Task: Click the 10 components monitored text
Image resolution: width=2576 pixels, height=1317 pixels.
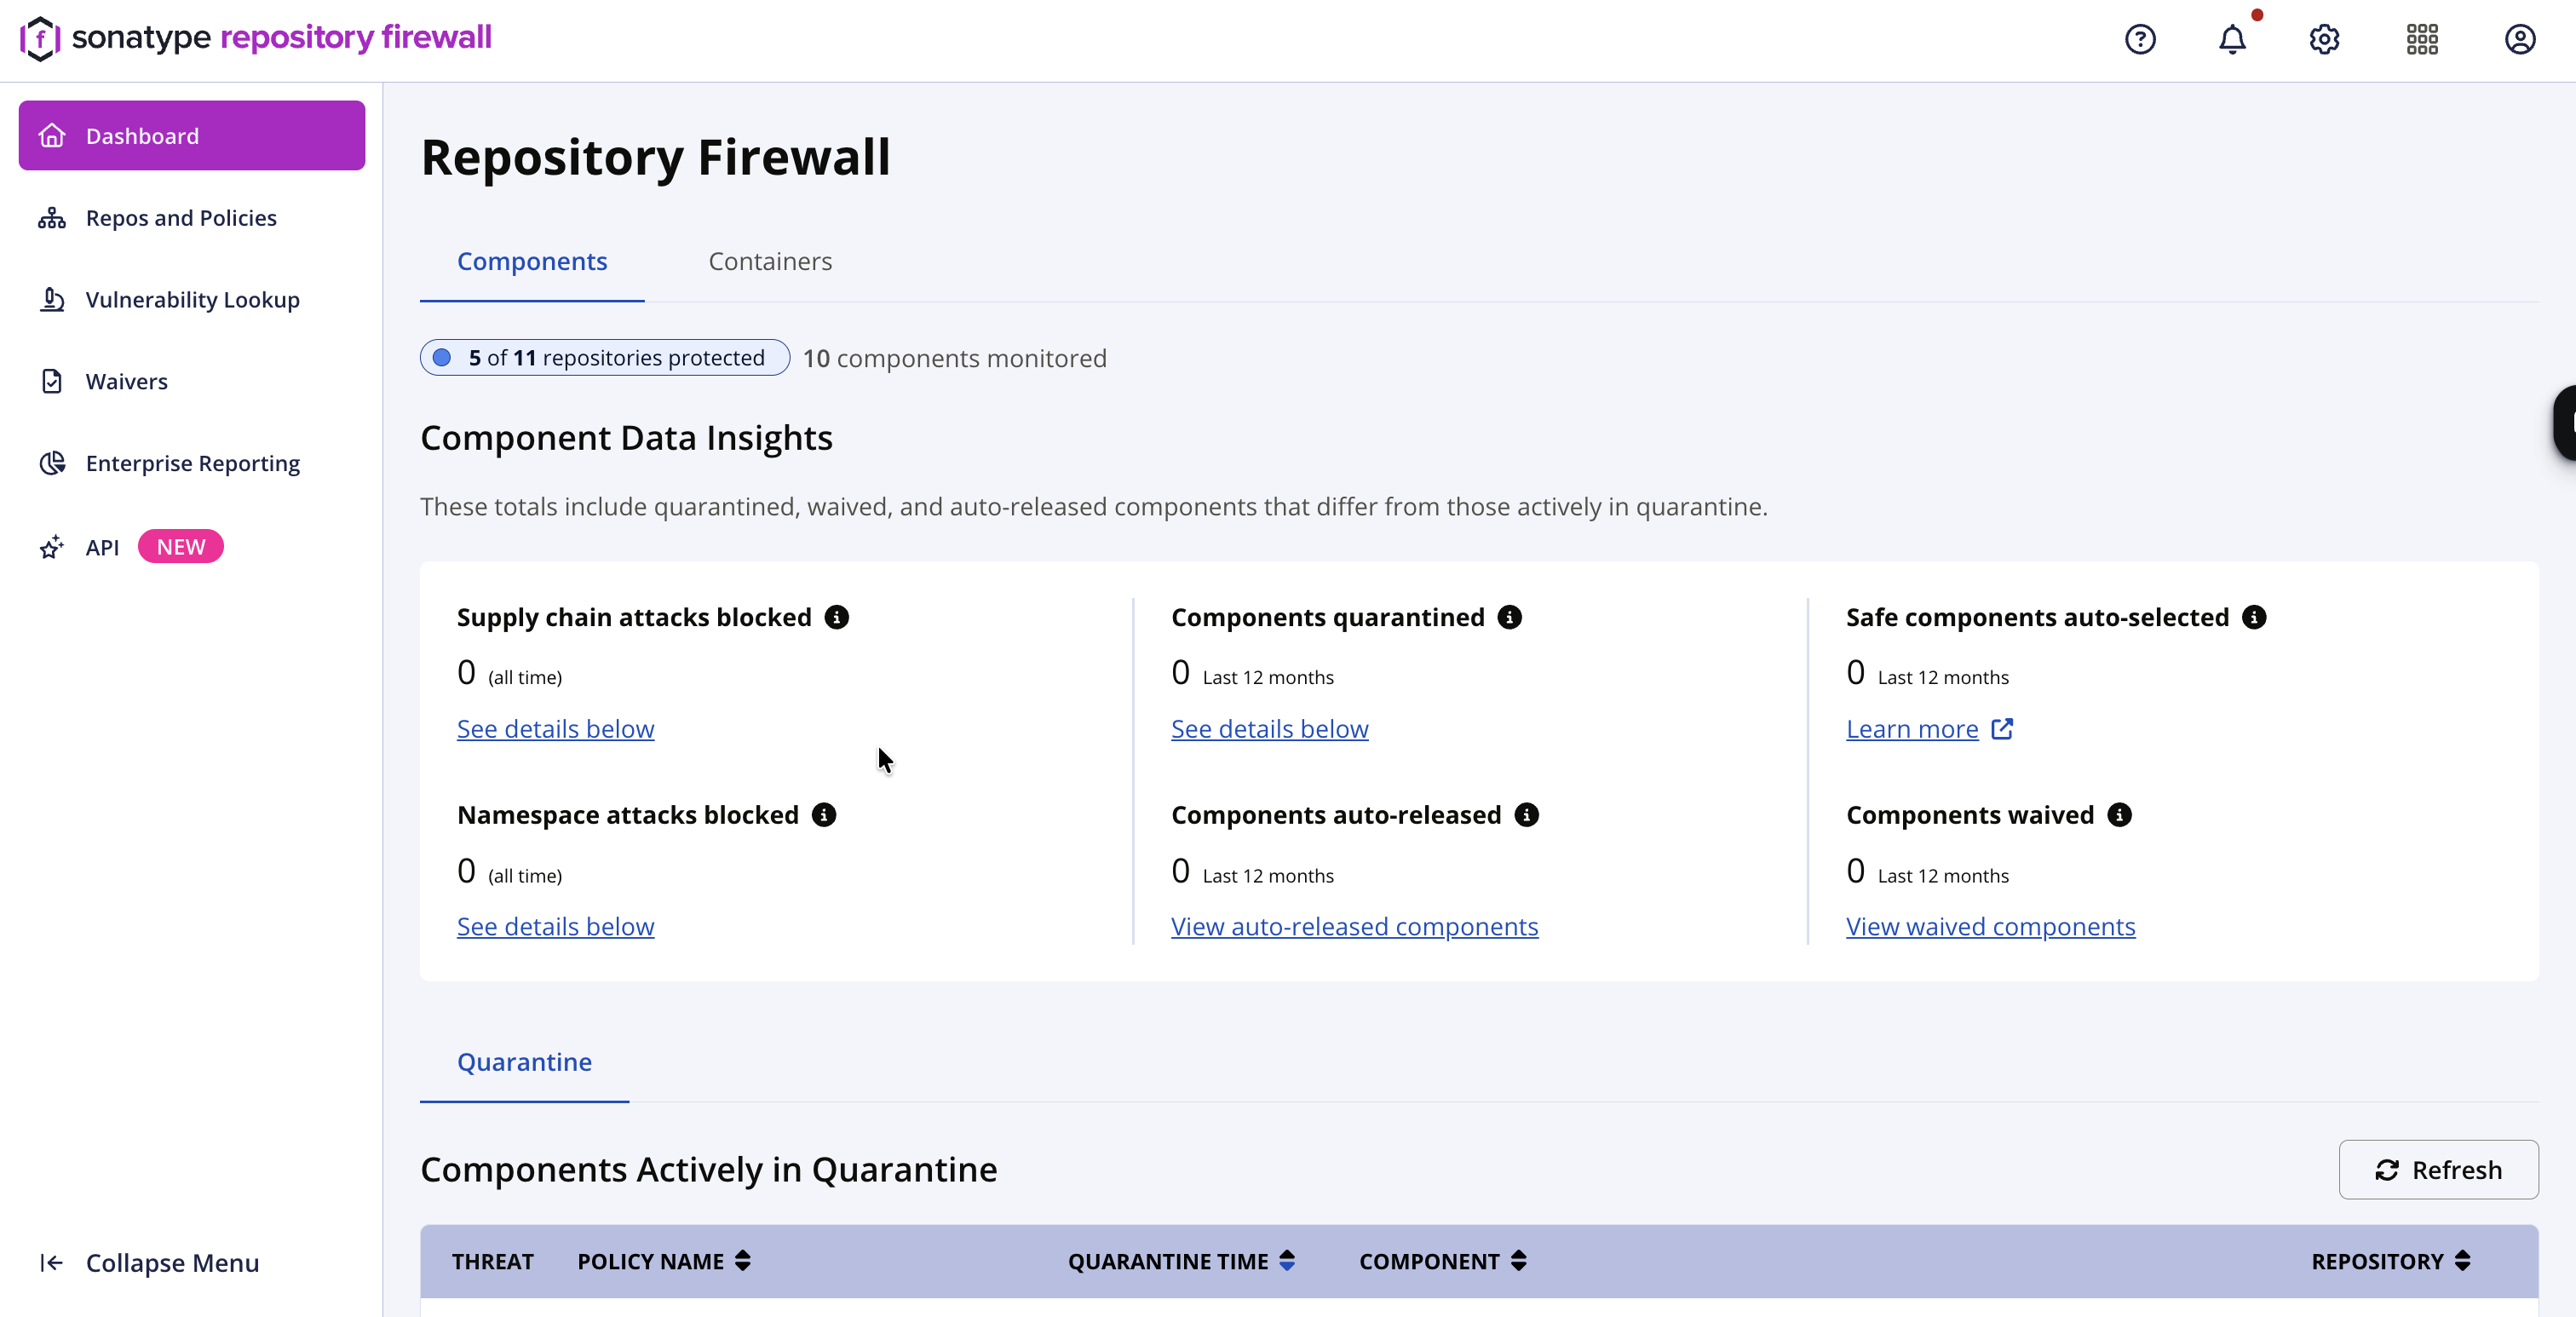Action: pos(955,359)
